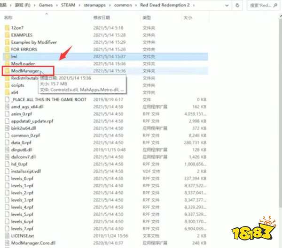Image resolution: width=282 pixels, height=248 pixels.
Task: Click the amd_ags_x64.dll file icon
Action: point(7,107)
